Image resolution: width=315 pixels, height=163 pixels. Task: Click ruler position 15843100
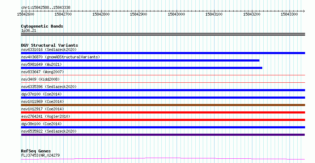pos(214,14)
